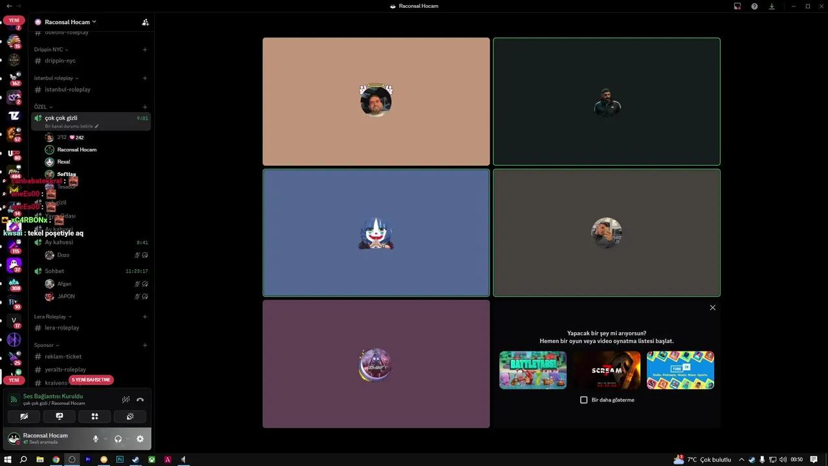Viewport: 828px width, 466px height.
Task: Launch the Scream activity thumbnail
Action: tap(606, 370)
